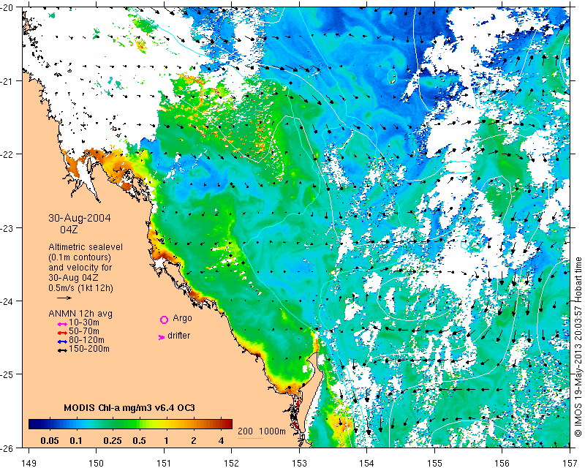Screen dimensions: 585x468
Task: Click the '0.5' colorbar value
Action: pos(139,440)
